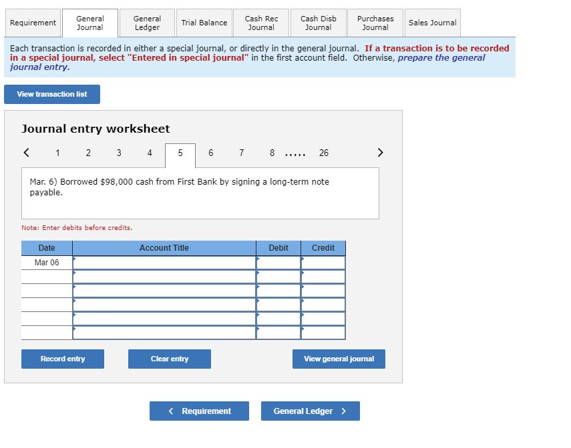
Task: Open the Sales Journal tab
Action: coord(432,23)
